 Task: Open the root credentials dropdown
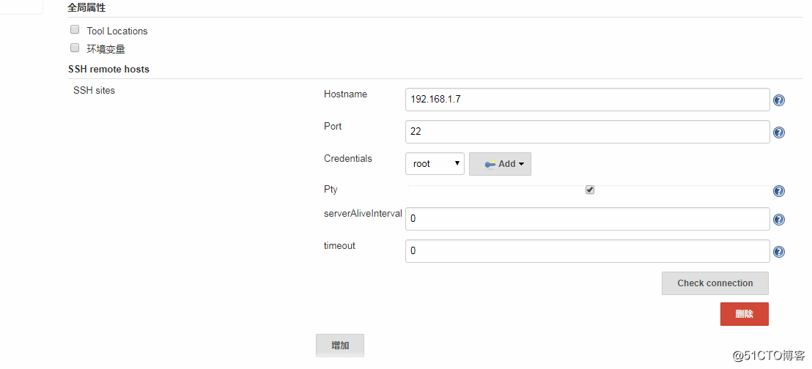435,163
